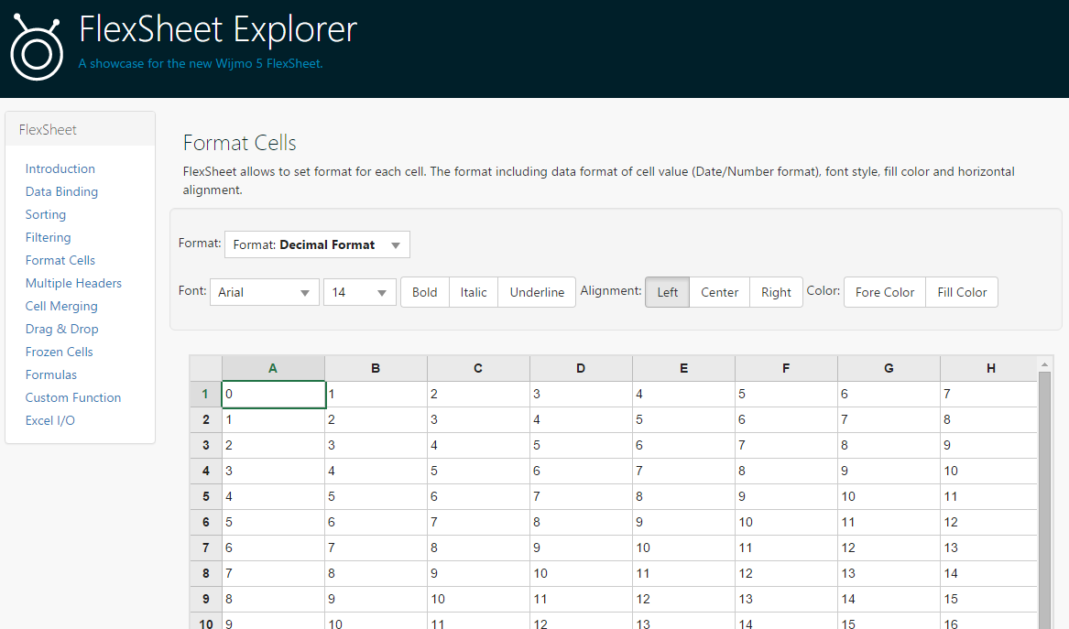Open the Format dropdown arrow
This screenshot has width=1069, height=629.
pos(396,245)
